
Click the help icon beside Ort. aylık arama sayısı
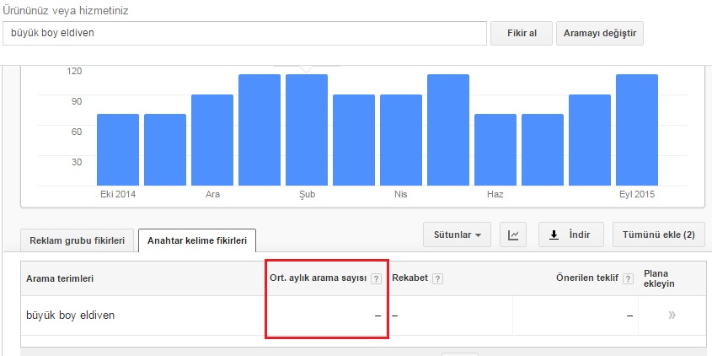pyautogui.click(x=376, y=279)
